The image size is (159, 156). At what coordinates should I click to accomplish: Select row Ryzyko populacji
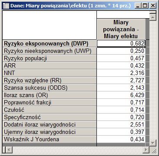[50, 58]
